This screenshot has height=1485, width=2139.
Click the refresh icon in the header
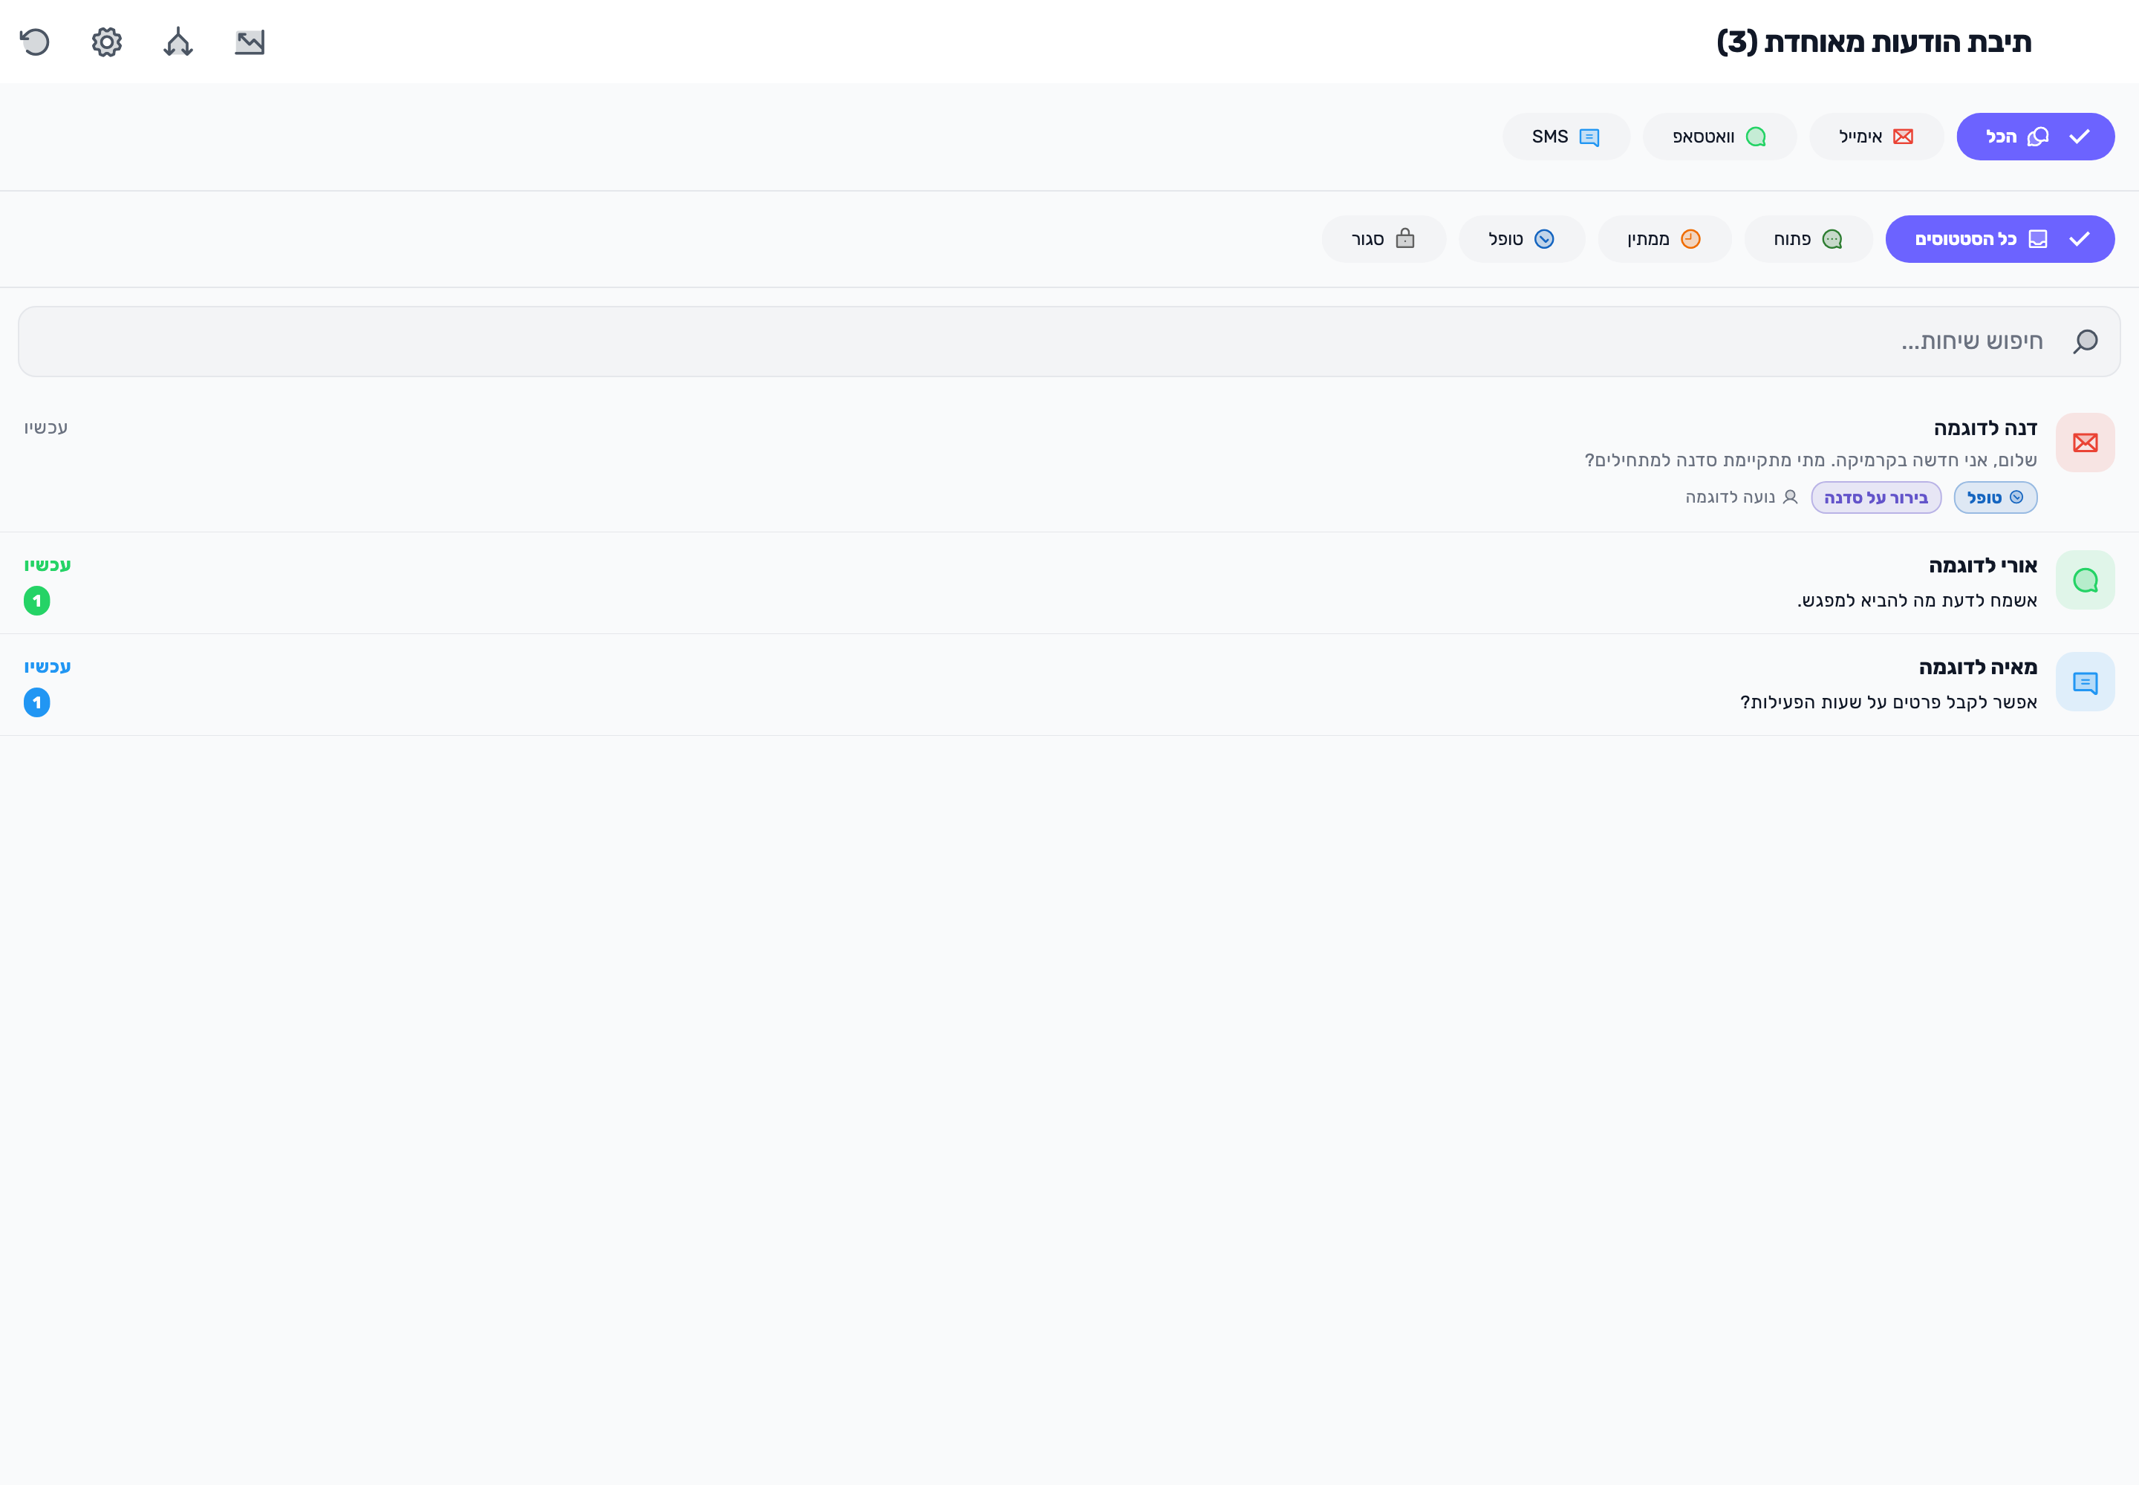tap(36, 42)
